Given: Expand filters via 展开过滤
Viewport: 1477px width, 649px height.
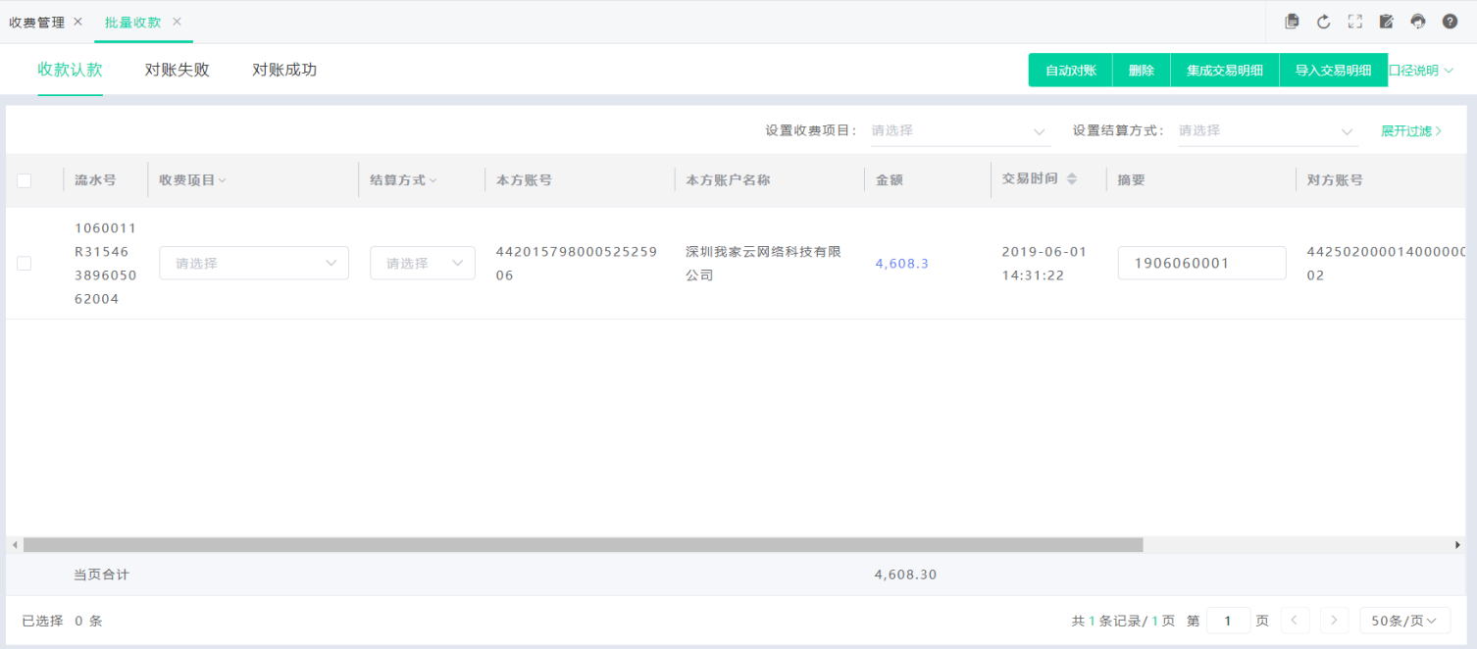Looking at the screenshot, I should [x=1411, y=130].
